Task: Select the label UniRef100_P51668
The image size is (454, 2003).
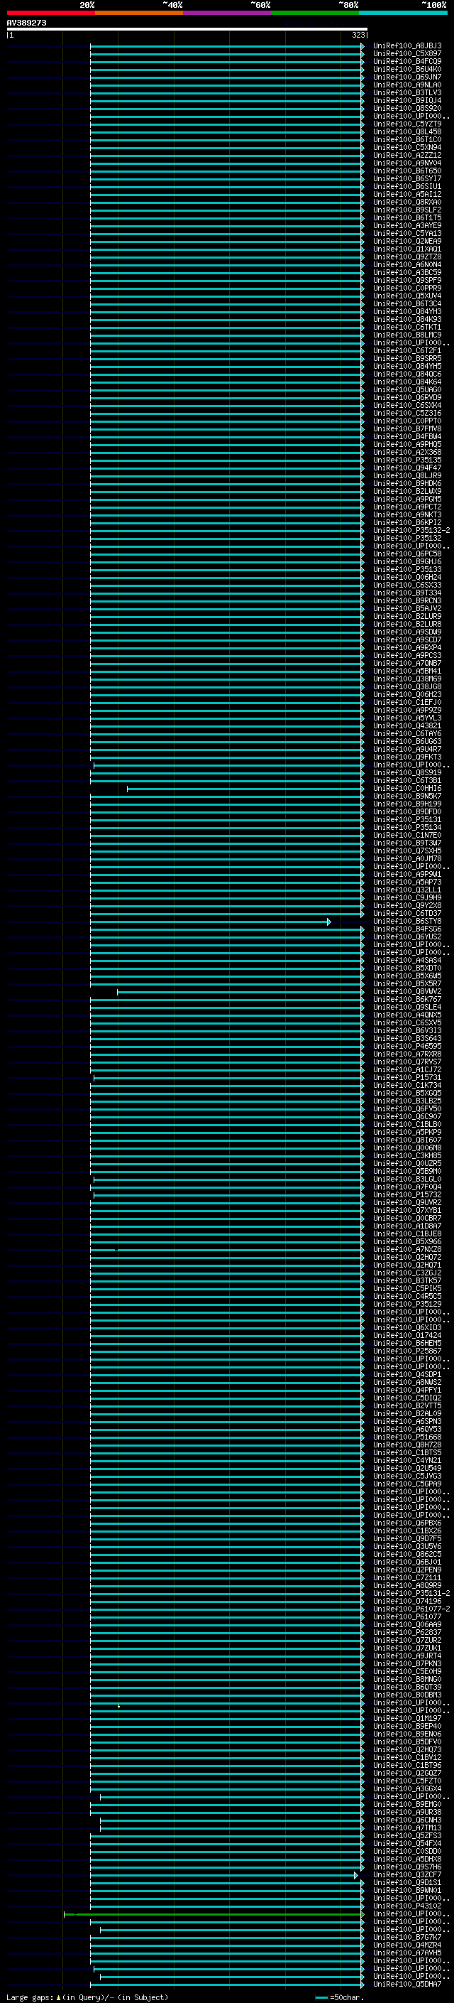Action: (x=407, y=1437)
